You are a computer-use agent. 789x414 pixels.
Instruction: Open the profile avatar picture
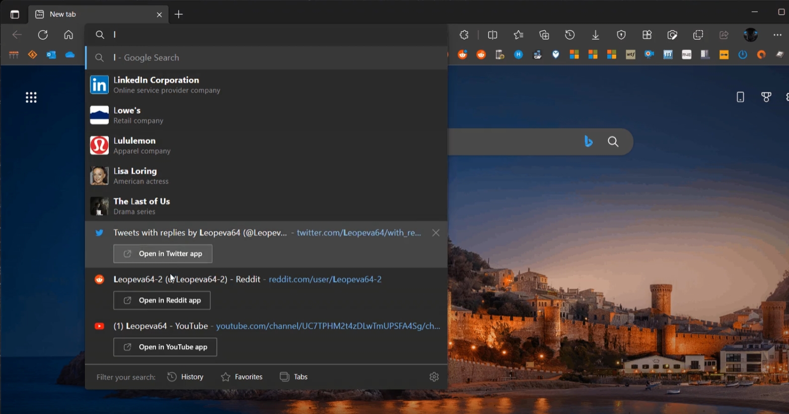751,35
